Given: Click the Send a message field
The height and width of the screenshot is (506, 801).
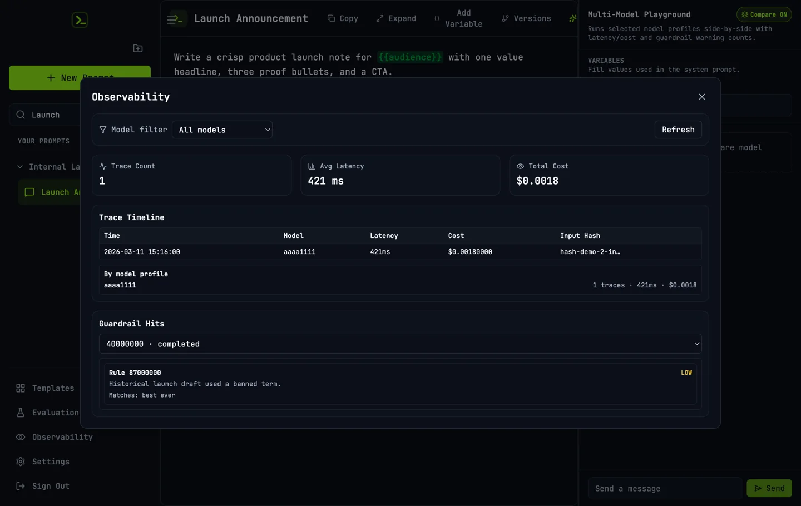Looking at the screenshot, I should pos(665,488).
